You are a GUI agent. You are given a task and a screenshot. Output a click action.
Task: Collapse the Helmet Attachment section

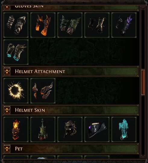[x=7, y=72]
